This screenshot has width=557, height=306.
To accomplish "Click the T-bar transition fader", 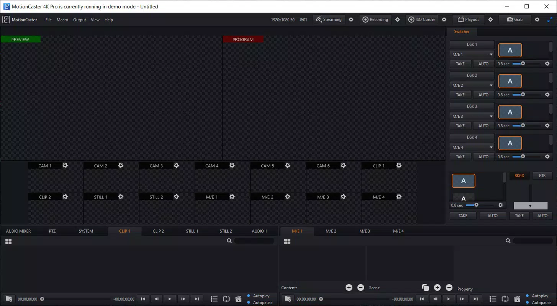I will 530,206.
